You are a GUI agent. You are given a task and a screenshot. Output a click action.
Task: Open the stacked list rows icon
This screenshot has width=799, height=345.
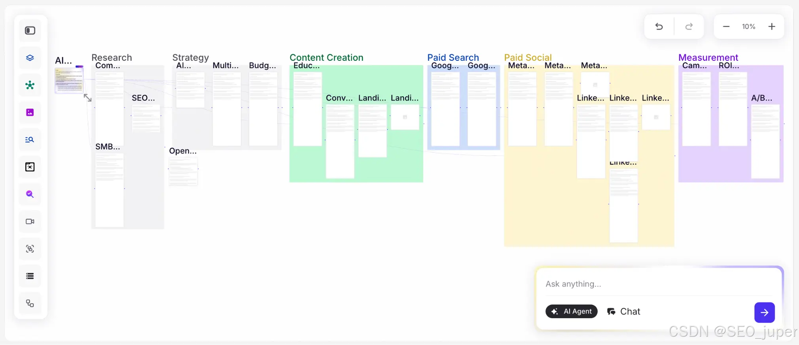coord(30,276)
